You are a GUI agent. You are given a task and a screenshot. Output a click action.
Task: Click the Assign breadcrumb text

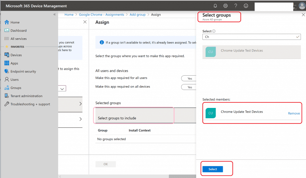pyautogui.click(x=156, y=15)
